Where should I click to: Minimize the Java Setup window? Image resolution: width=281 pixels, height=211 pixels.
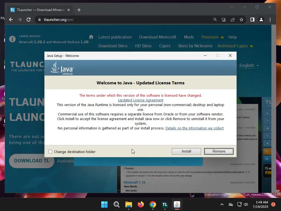pyautogui.click(x=205, y=55)
